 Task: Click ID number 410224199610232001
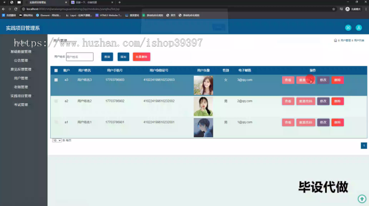pyautogui.click(x=159, y=122)
